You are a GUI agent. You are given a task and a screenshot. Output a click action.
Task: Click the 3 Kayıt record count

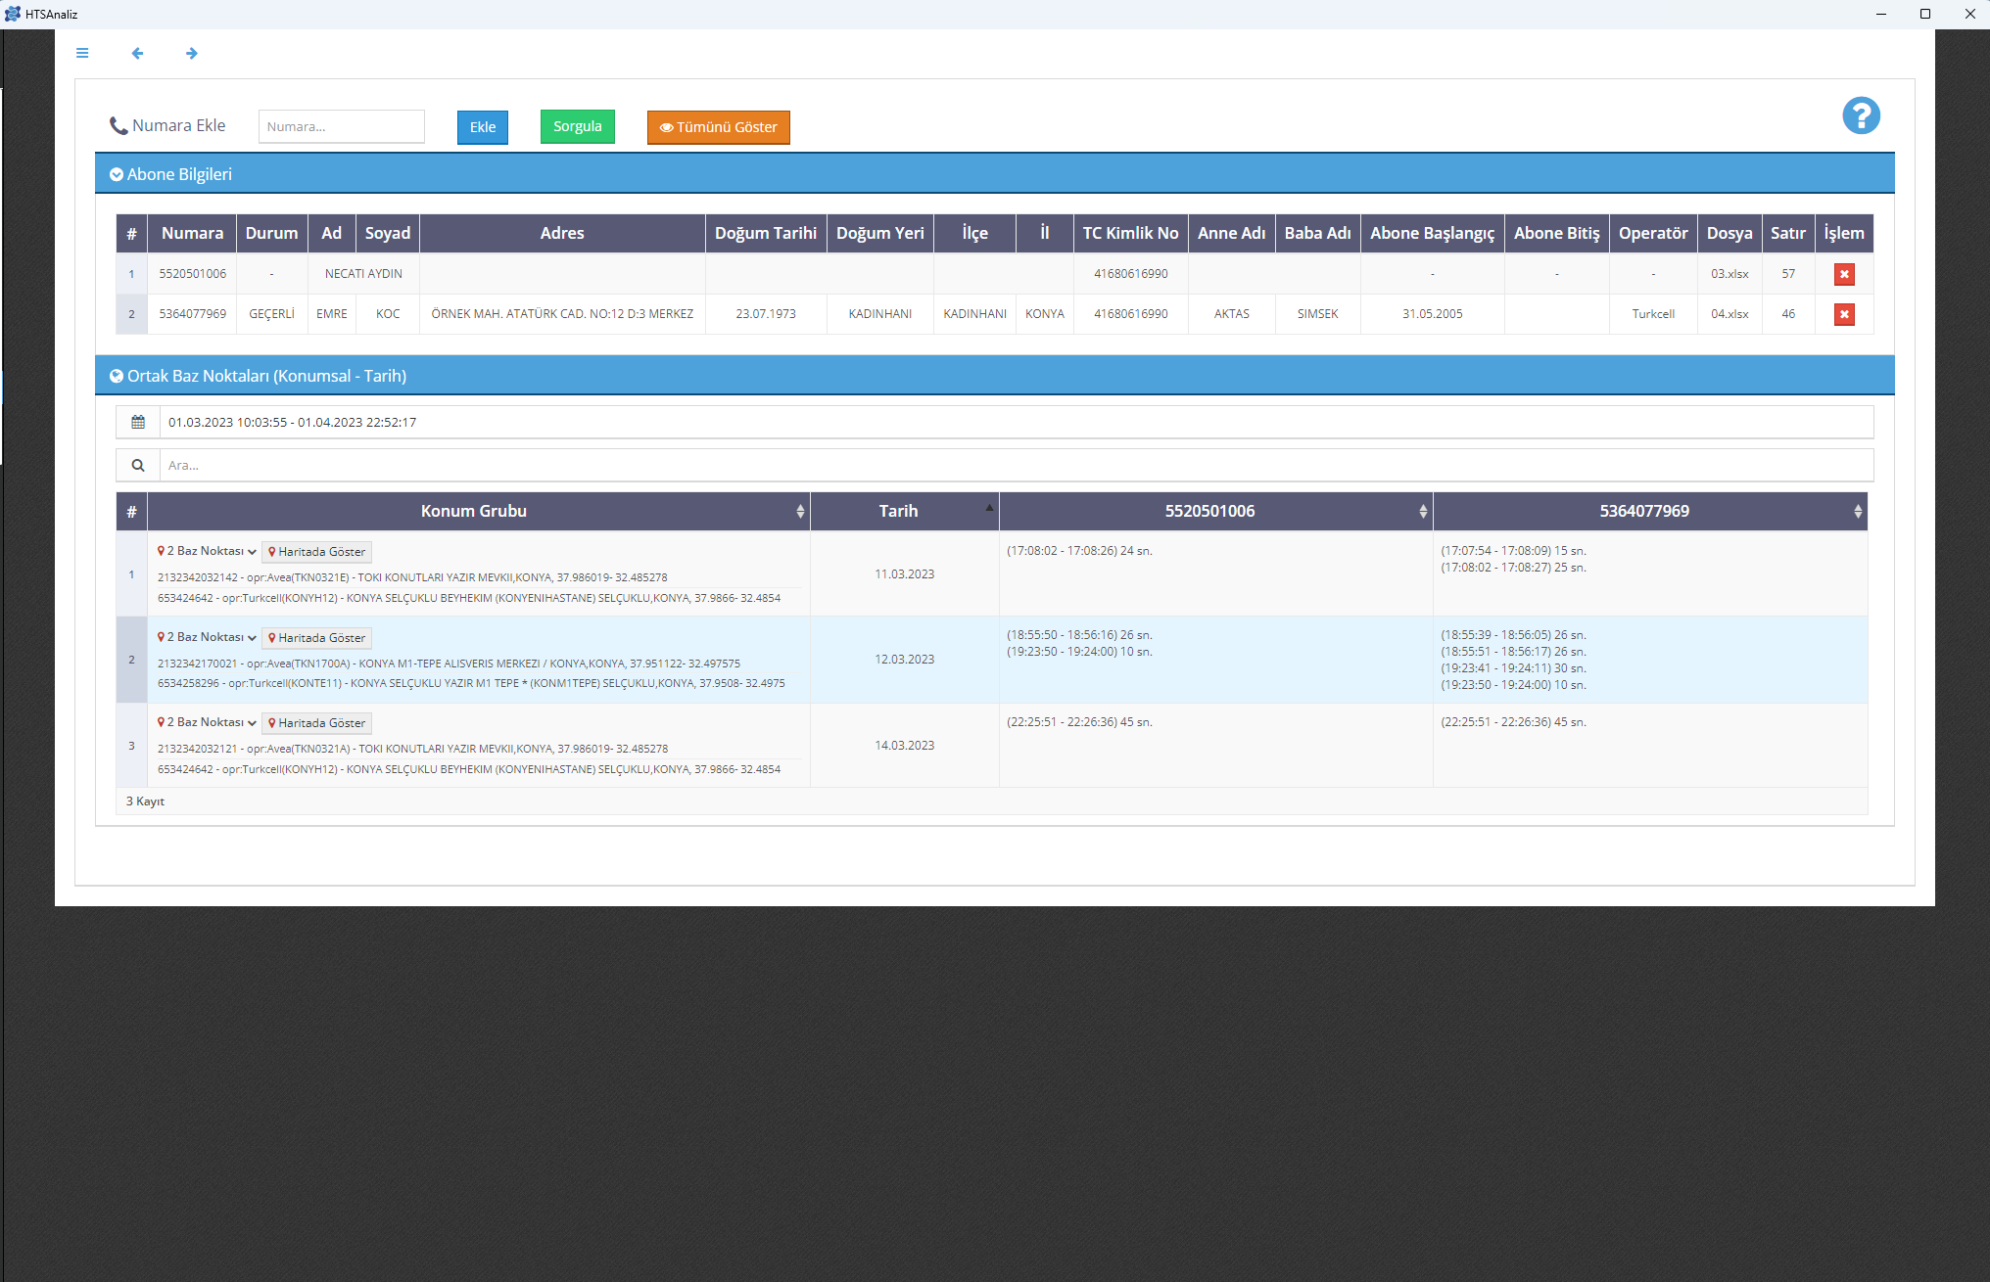(x=145, y=801)
